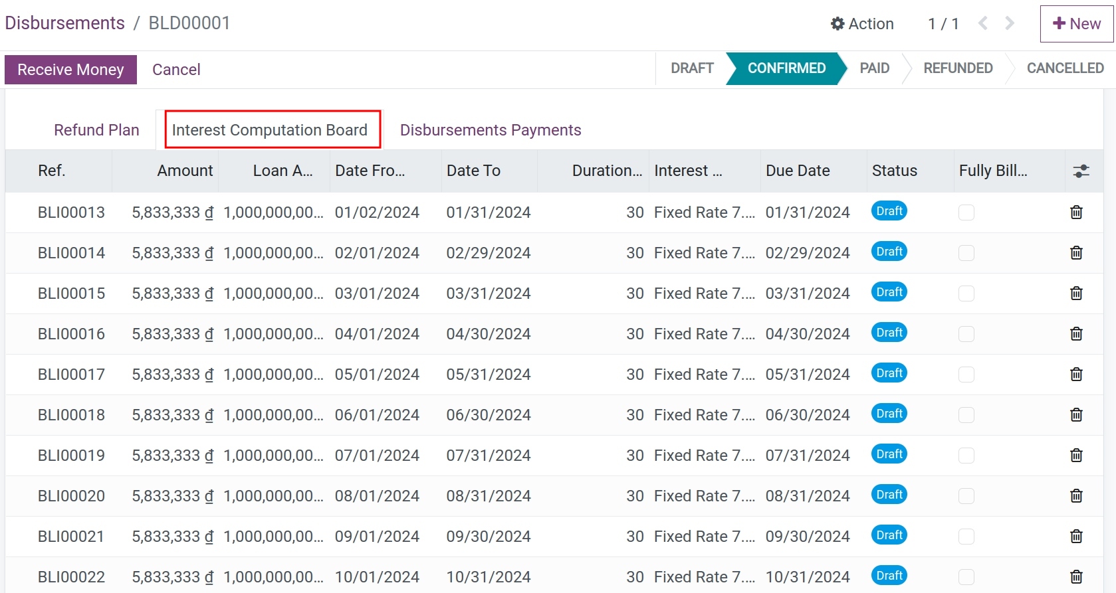Create a new record with New button

click(1077, 24)
